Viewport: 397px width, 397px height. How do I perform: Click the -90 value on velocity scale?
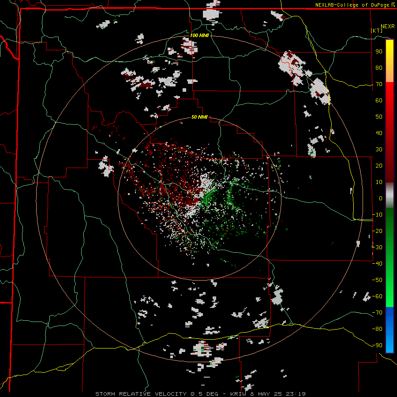pos(377,345)
